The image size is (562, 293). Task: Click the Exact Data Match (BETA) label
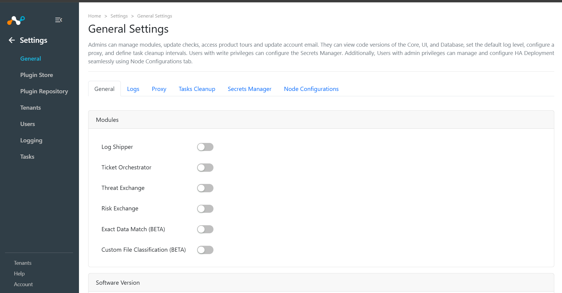[133, 229]
